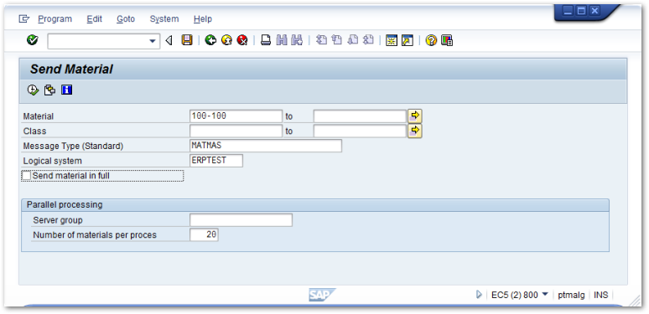Click the Find binoculars icon

[282, 40]
